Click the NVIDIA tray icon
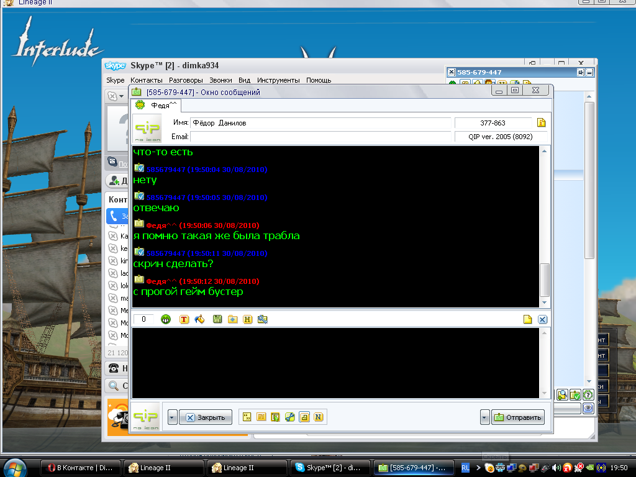 pos(590,468)
